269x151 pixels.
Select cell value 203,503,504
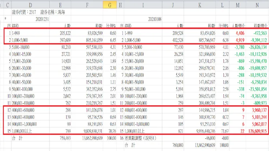pyautogui.click(x=94, y=75)
